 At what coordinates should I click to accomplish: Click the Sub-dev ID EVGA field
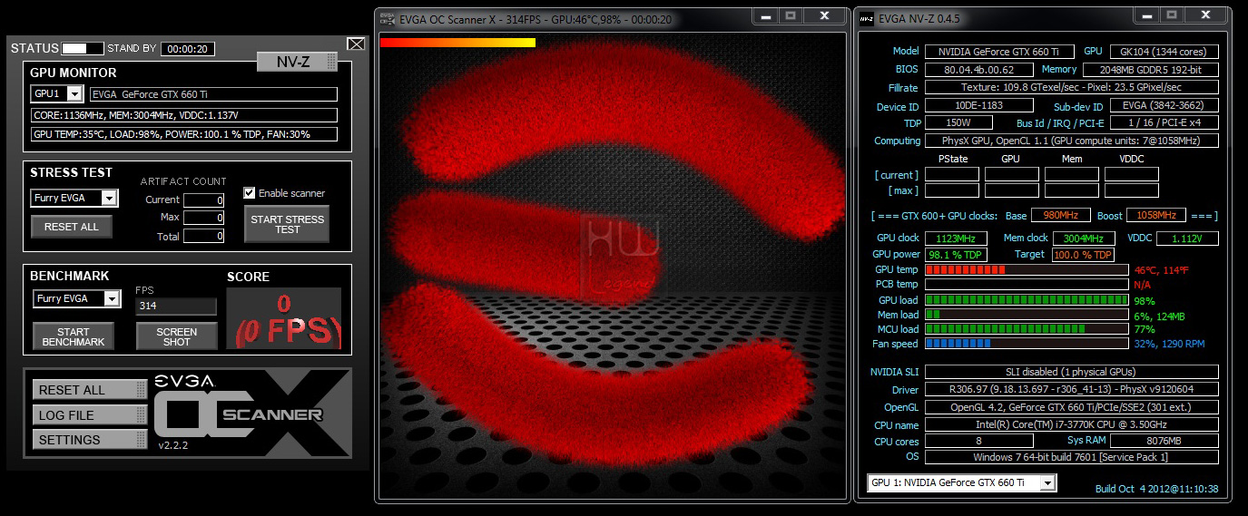(x=1164, y=106)
